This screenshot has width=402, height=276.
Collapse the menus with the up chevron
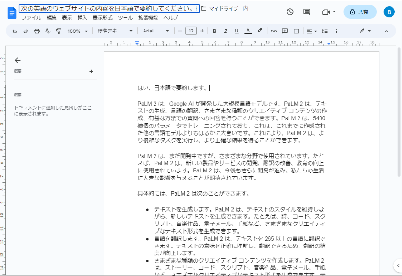386,31
